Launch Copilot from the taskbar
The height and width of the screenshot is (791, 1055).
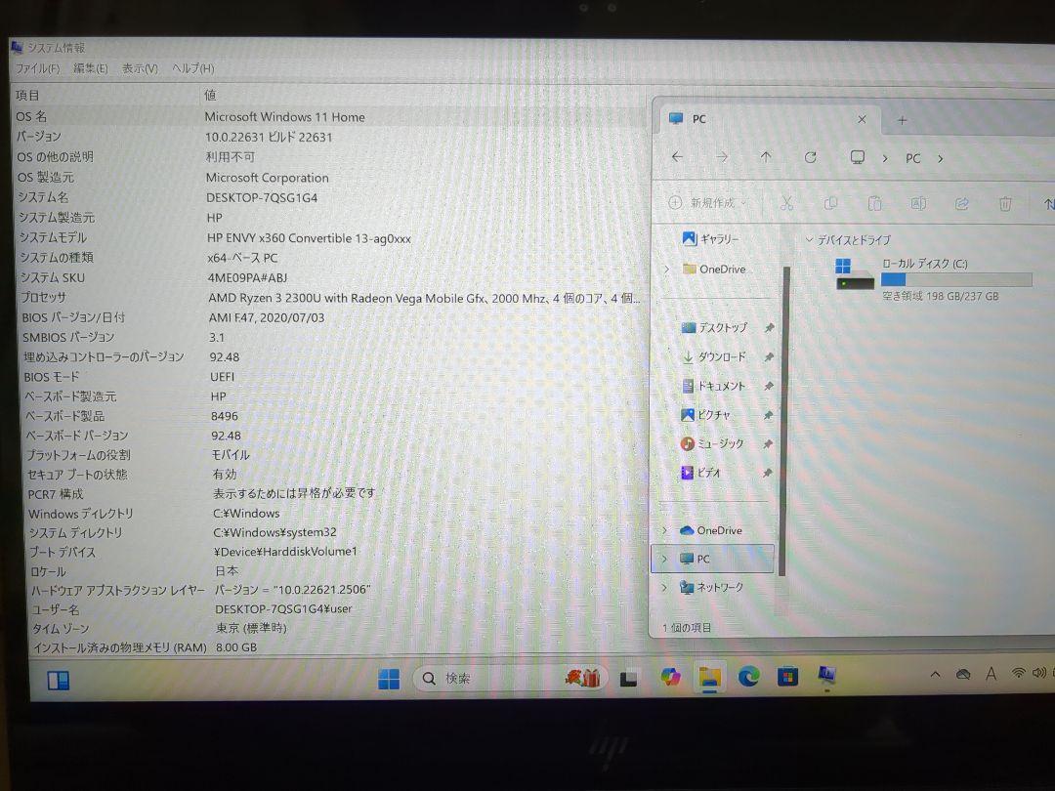pos(669,677)
